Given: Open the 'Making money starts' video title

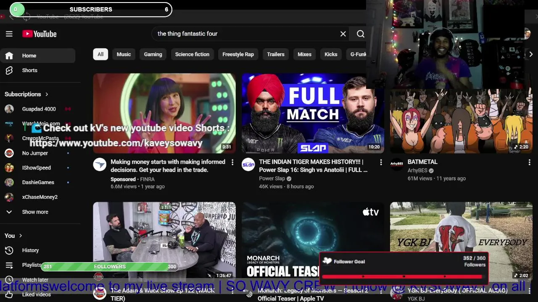Looking at the screenshot, I should pyautogui.click(x=168, y=166).
